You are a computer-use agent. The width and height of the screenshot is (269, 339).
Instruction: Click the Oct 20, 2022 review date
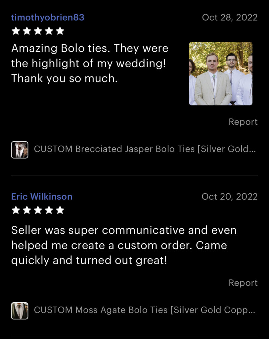click(x=229, y=197)
